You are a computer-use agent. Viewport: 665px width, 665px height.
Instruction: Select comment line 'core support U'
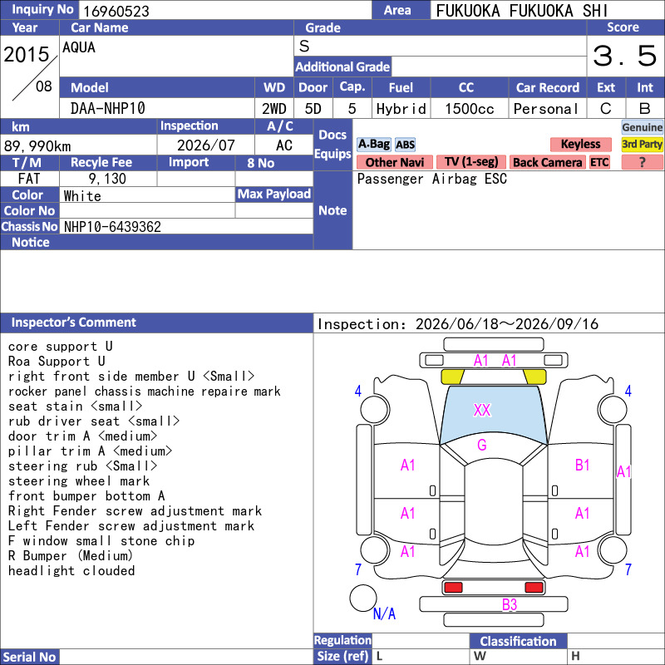60,347
